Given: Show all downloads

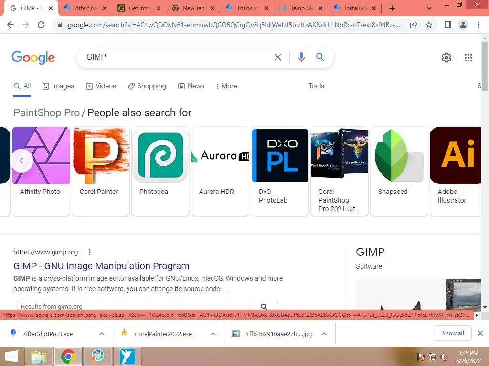Looking at the screenshot, I should pos(453,333).
